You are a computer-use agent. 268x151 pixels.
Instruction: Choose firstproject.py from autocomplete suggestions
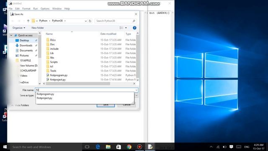tap(44, 98)
